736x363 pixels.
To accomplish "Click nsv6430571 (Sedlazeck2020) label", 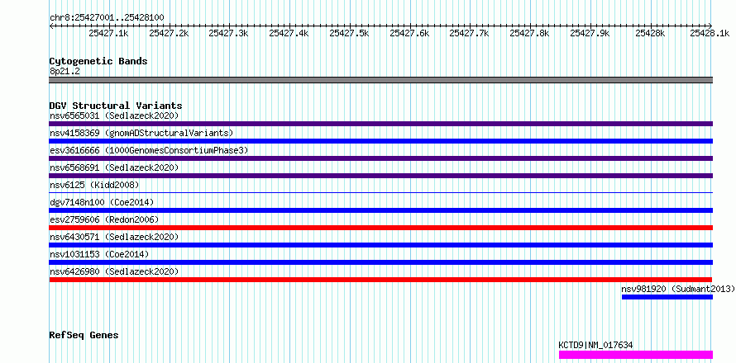I will pyautogui.click(x=114, y=237).
